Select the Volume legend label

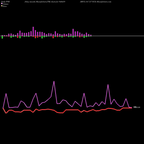(5, 4)
